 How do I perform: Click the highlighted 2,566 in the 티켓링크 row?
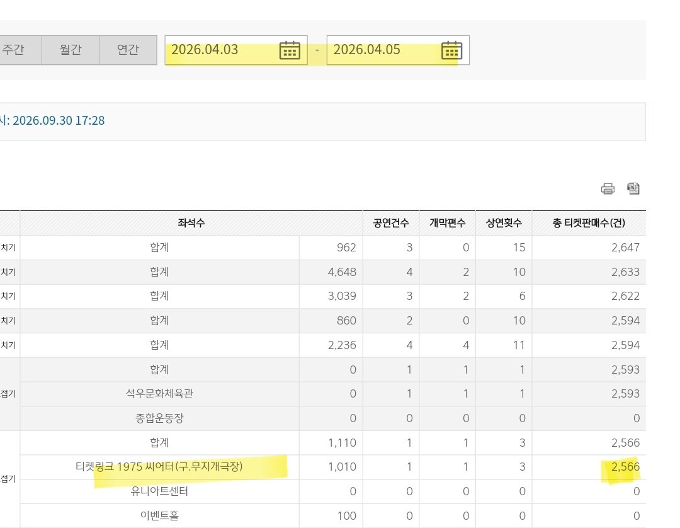pyautogui.click(x=625, y=467)
